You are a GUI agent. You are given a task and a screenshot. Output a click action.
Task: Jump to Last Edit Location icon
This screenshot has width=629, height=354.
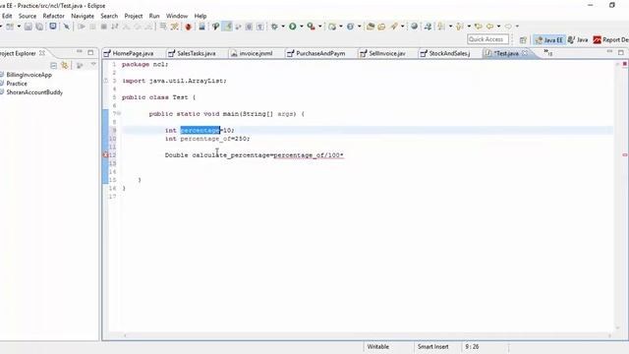tap(479, 27)
